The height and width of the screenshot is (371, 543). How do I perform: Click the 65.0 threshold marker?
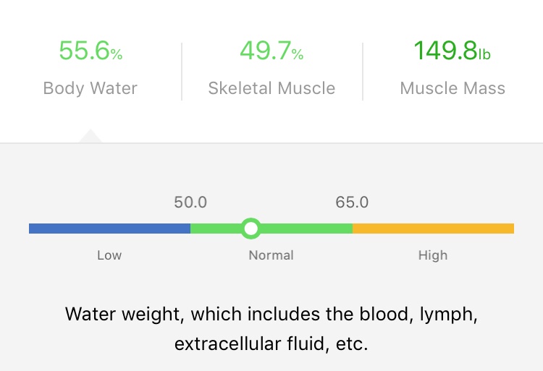pyautogui.click(x=352, y=202)
